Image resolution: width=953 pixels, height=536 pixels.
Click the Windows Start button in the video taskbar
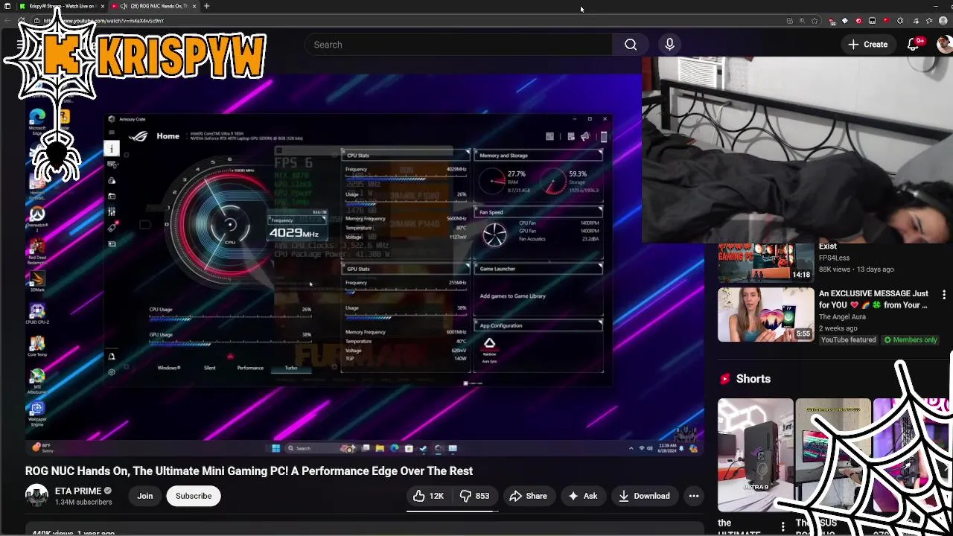pyautogui.click(x=275, y=448)
